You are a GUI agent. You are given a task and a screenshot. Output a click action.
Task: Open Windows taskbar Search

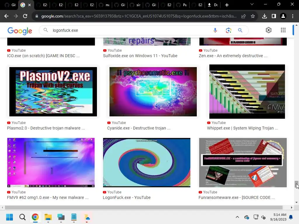[22, 217]
